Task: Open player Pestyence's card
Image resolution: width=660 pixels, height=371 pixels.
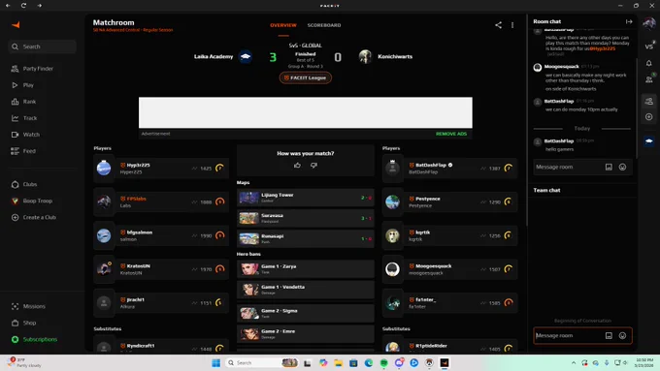Action: [x=450, y=201]
